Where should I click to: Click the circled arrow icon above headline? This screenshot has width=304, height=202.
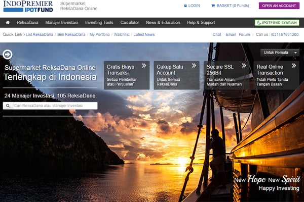(8, 55)
